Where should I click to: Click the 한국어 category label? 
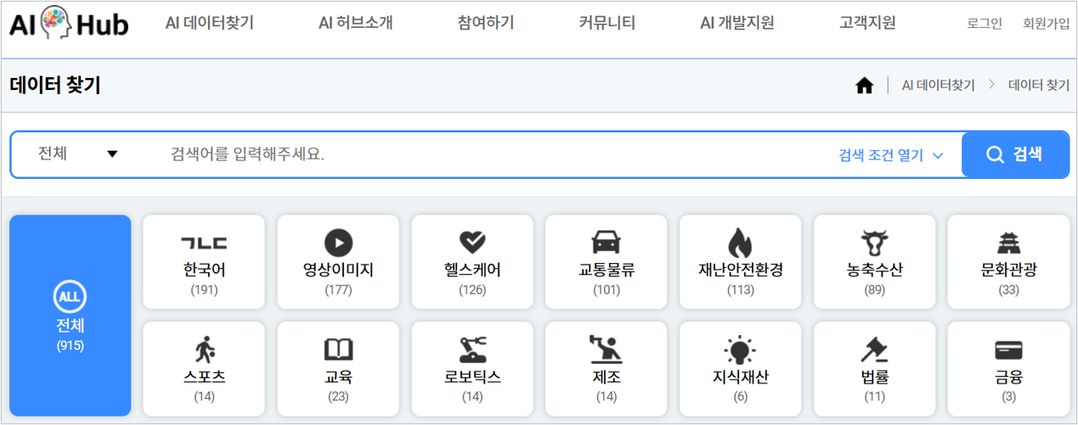[204, 271]
